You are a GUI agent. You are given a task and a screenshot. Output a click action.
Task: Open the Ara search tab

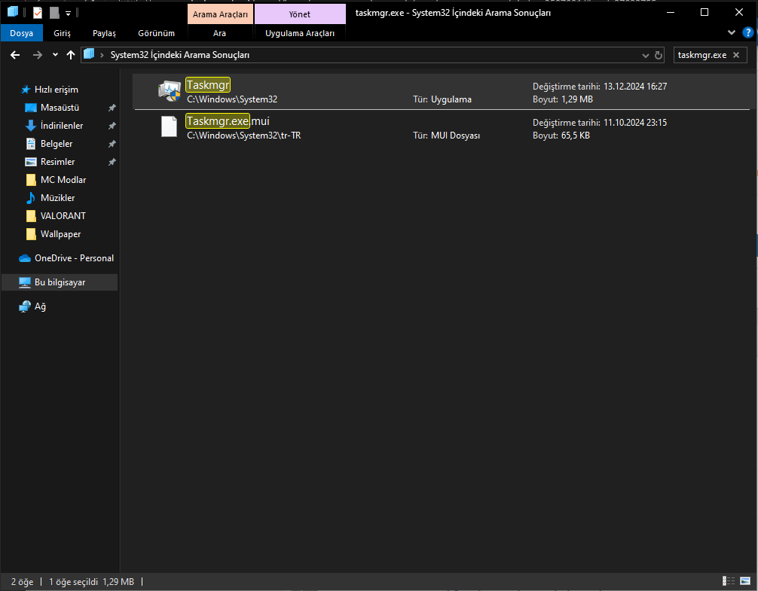click(219, 33)
